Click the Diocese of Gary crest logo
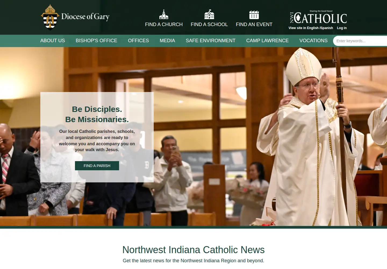Viewport: 387px width, 269px height. pyautogui.click(x=50, y=17)
